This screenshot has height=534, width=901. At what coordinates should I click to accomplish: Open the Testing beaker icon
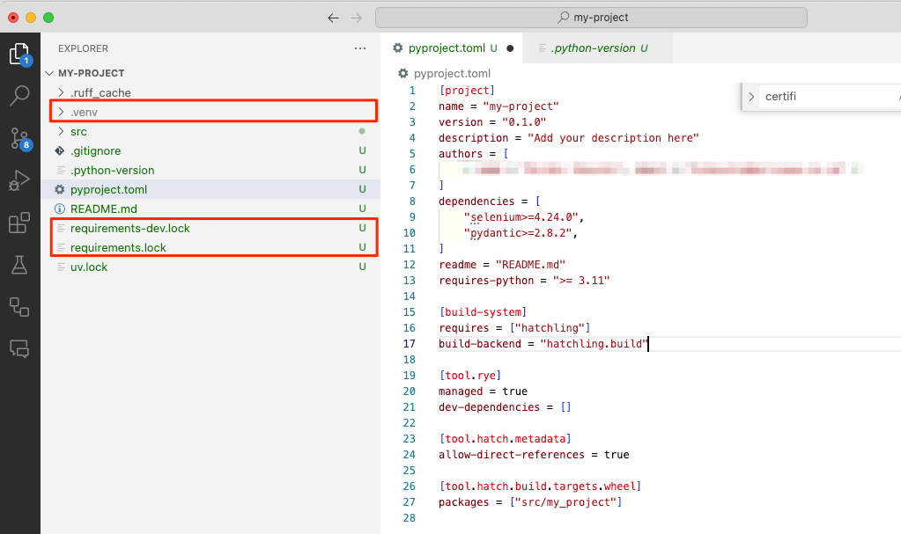19,265
